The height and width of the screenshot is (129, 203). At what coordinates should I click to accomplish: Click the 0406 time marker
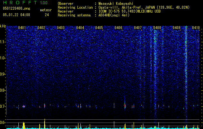(x=118, y=28)
